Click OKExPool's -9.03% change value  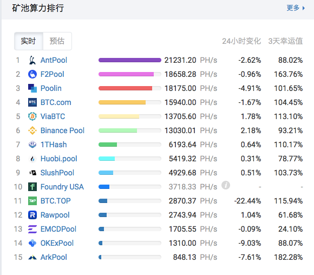[x=250, y=243]
